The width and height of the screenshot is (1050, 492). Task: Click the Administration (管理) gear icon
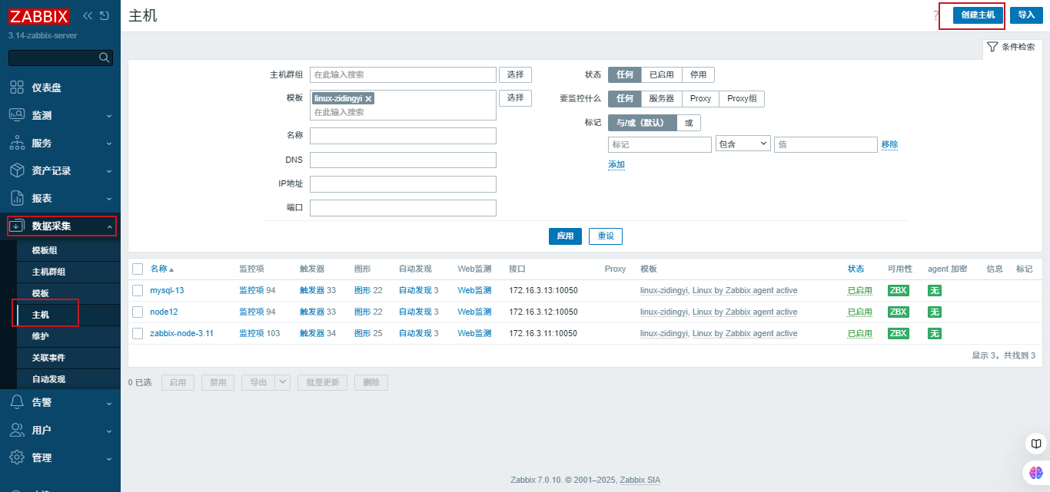[17, 457]
